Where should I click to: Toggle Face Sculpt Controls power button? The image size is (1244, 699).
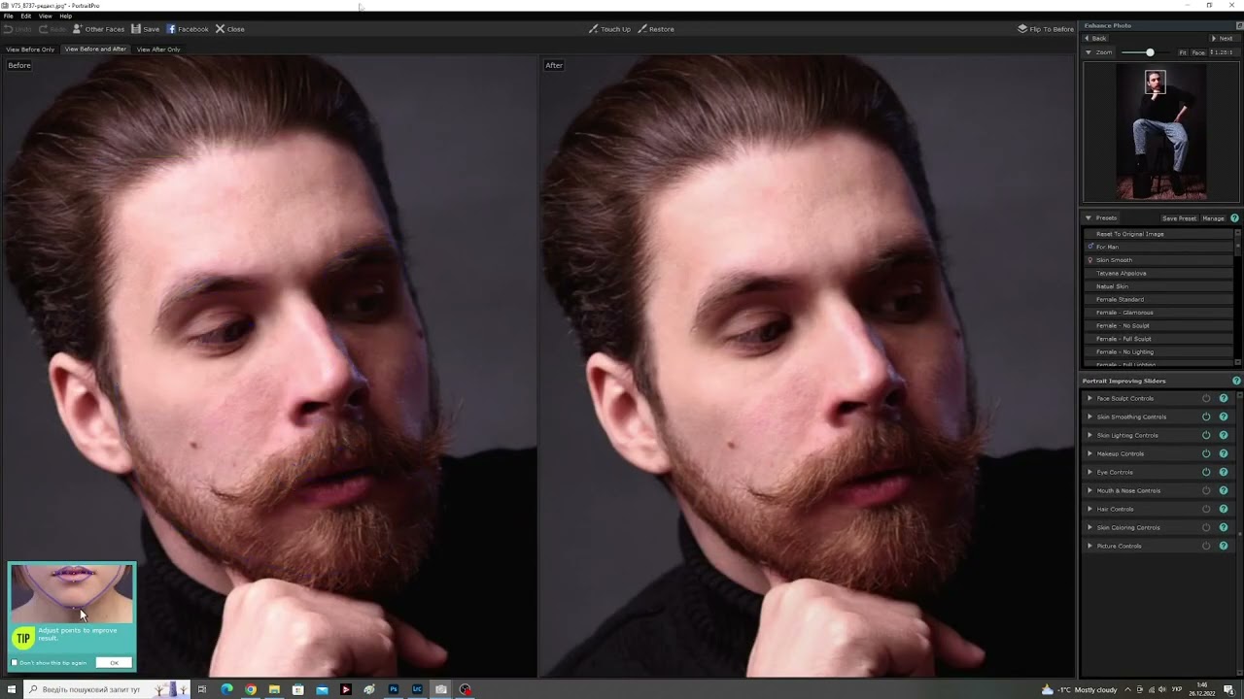1206,398
